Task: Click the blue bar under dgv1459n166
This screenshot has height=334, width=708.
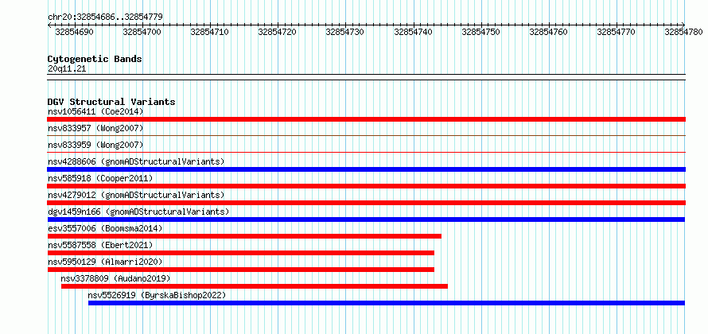Action: click(x=366, y=219)
